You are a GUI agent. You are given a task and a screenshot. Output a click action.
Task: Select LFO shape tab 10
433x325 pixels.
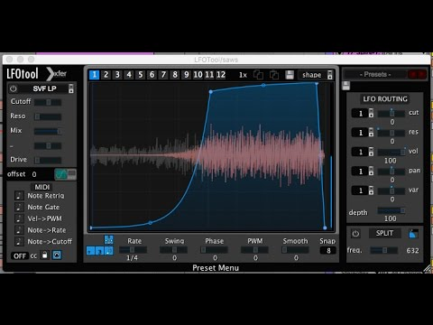point(198,75)
